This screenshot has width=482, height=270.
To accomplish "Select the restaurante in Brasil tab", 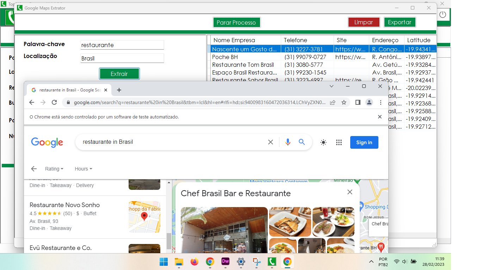I will coord(69,90).
